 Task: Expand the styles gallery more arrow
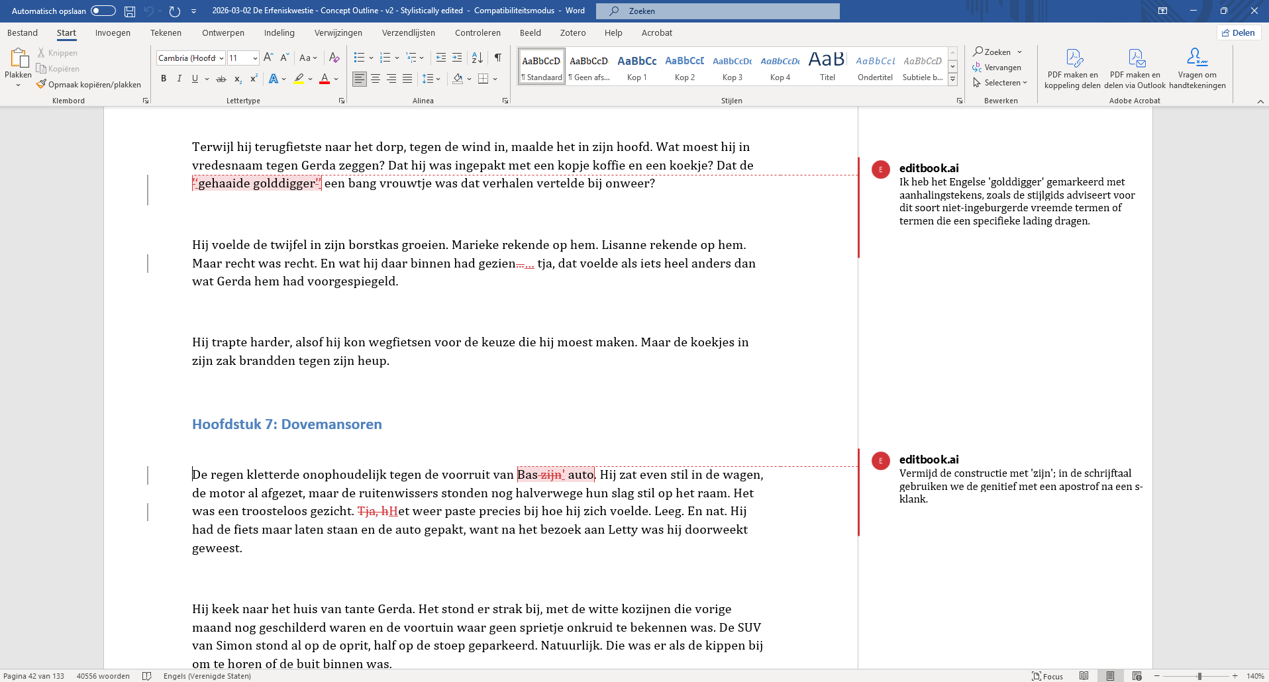(x=952, y=79)
